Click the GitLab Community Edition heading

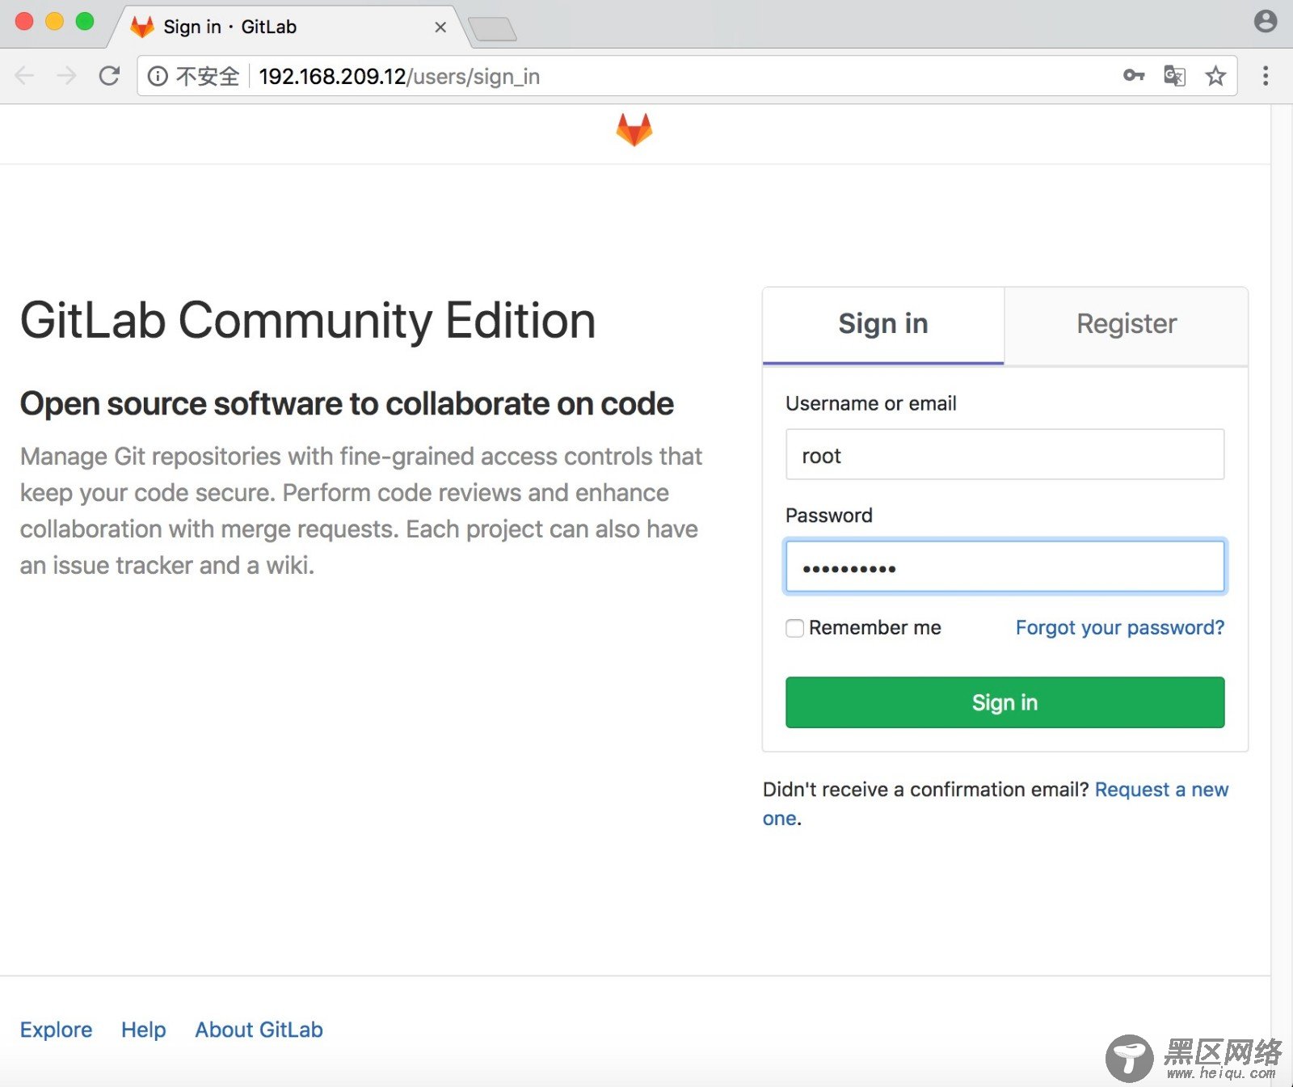308,322
